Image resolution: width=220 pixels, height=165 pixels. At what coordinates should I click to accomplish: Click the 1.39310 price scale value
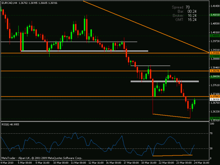pos(215,50)
